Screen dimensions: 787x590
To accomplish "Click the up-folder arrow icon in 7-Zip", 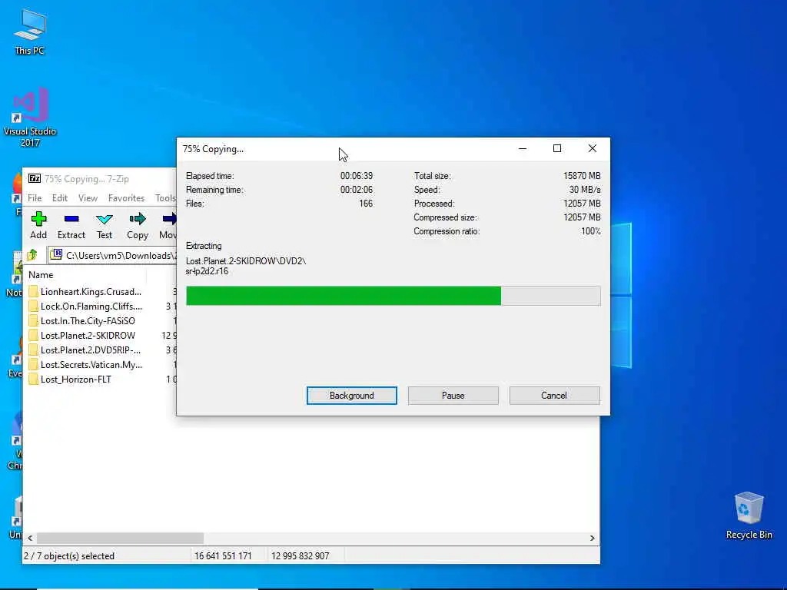I will 32,255.
